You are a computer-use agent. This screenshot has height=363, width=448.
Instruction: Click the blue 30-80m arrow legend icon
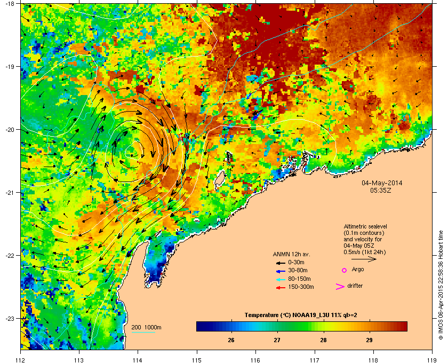[281, 271]
